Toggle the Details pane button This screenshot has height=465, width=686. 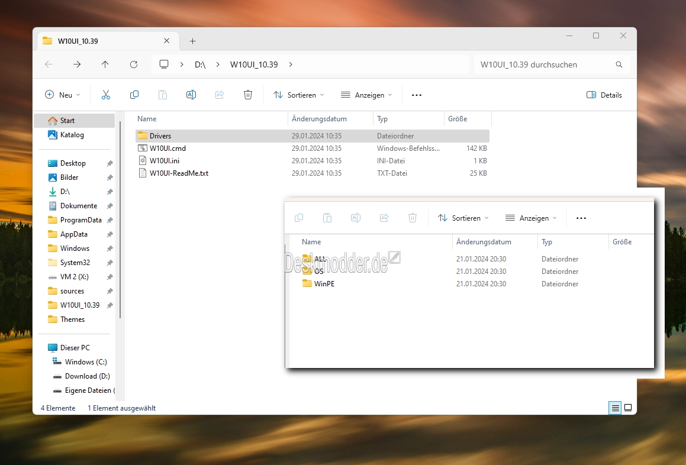point(604,95)
